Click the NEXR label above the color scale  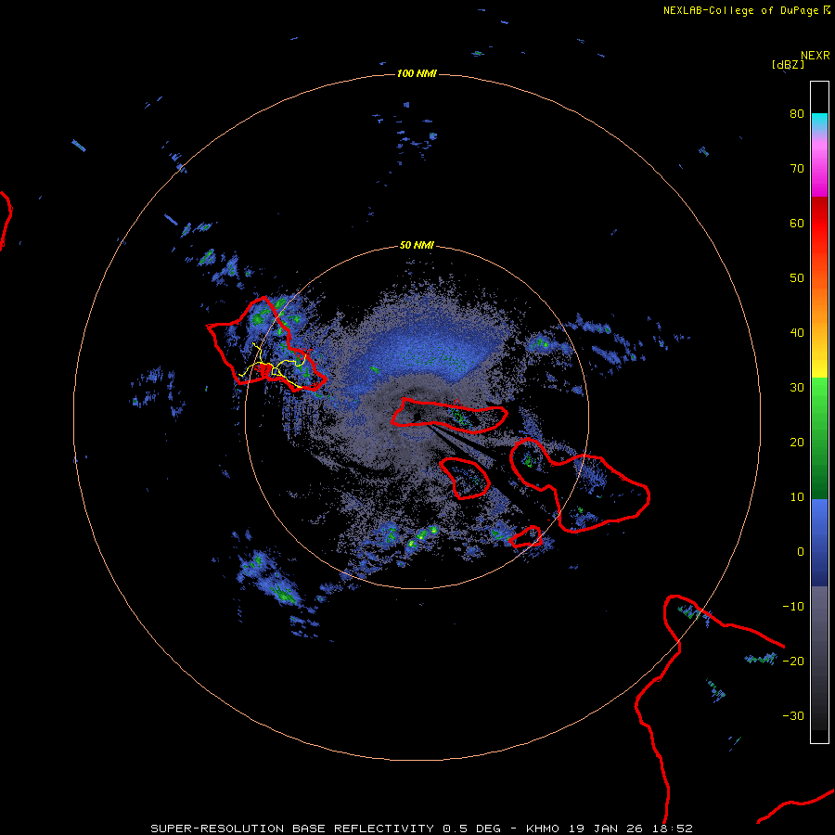[816, 56]
